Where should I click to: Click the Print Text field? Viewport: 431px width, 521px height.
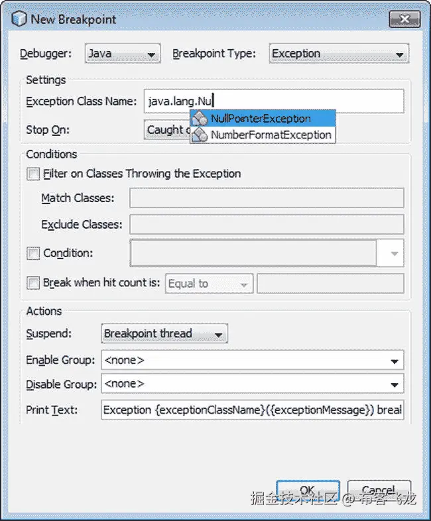tap(253, 410)
